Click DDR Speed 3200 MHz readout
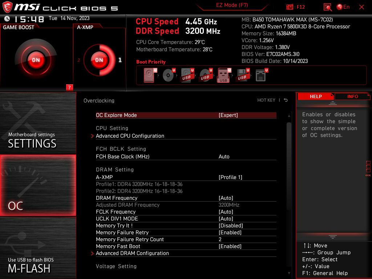372x279 pixels. [178, 31]
